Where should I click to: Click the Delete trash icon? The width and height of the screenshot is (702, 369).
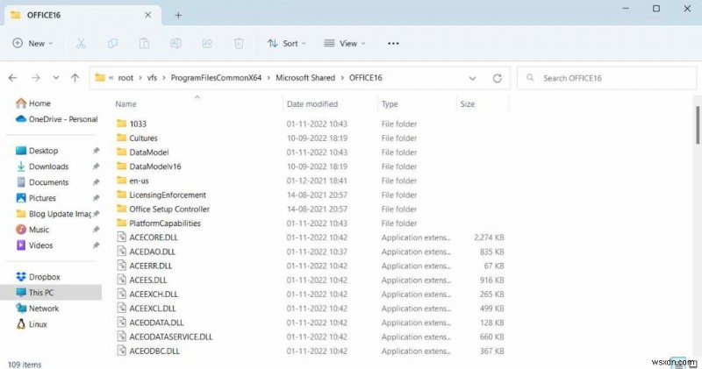tap(239, 43)
